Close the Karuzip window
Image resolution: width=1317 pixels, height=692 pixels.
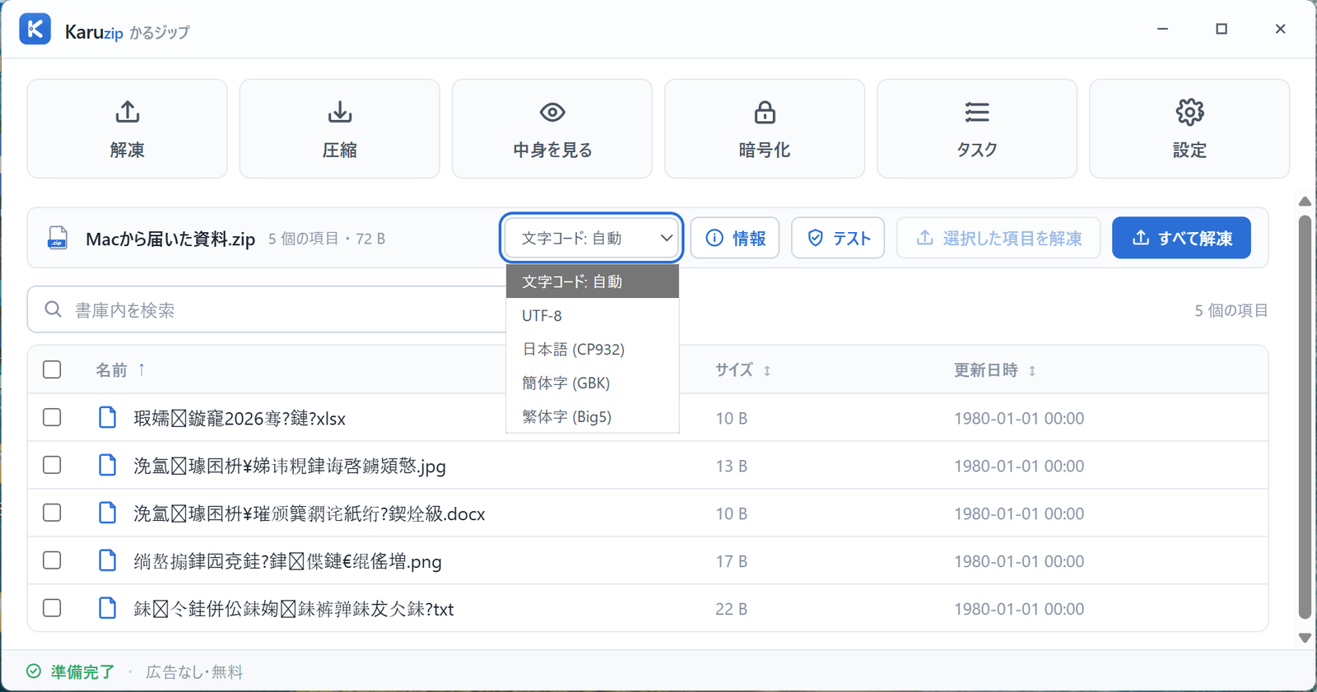click(1280, 29)
